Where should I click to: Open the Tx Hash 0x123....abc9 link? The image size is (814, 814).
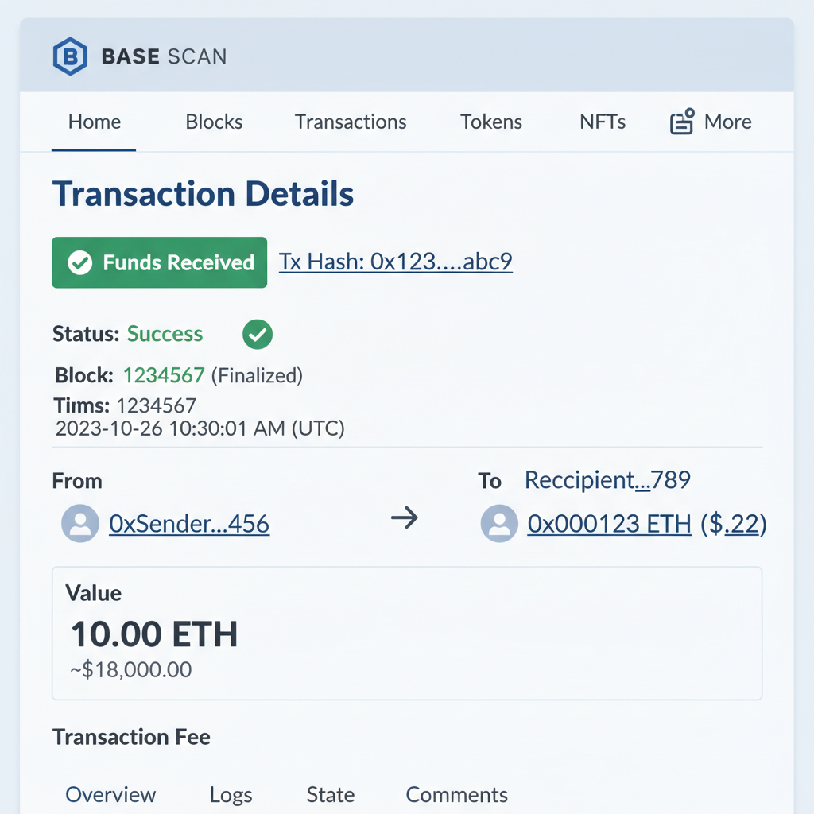tap(395, 262)
